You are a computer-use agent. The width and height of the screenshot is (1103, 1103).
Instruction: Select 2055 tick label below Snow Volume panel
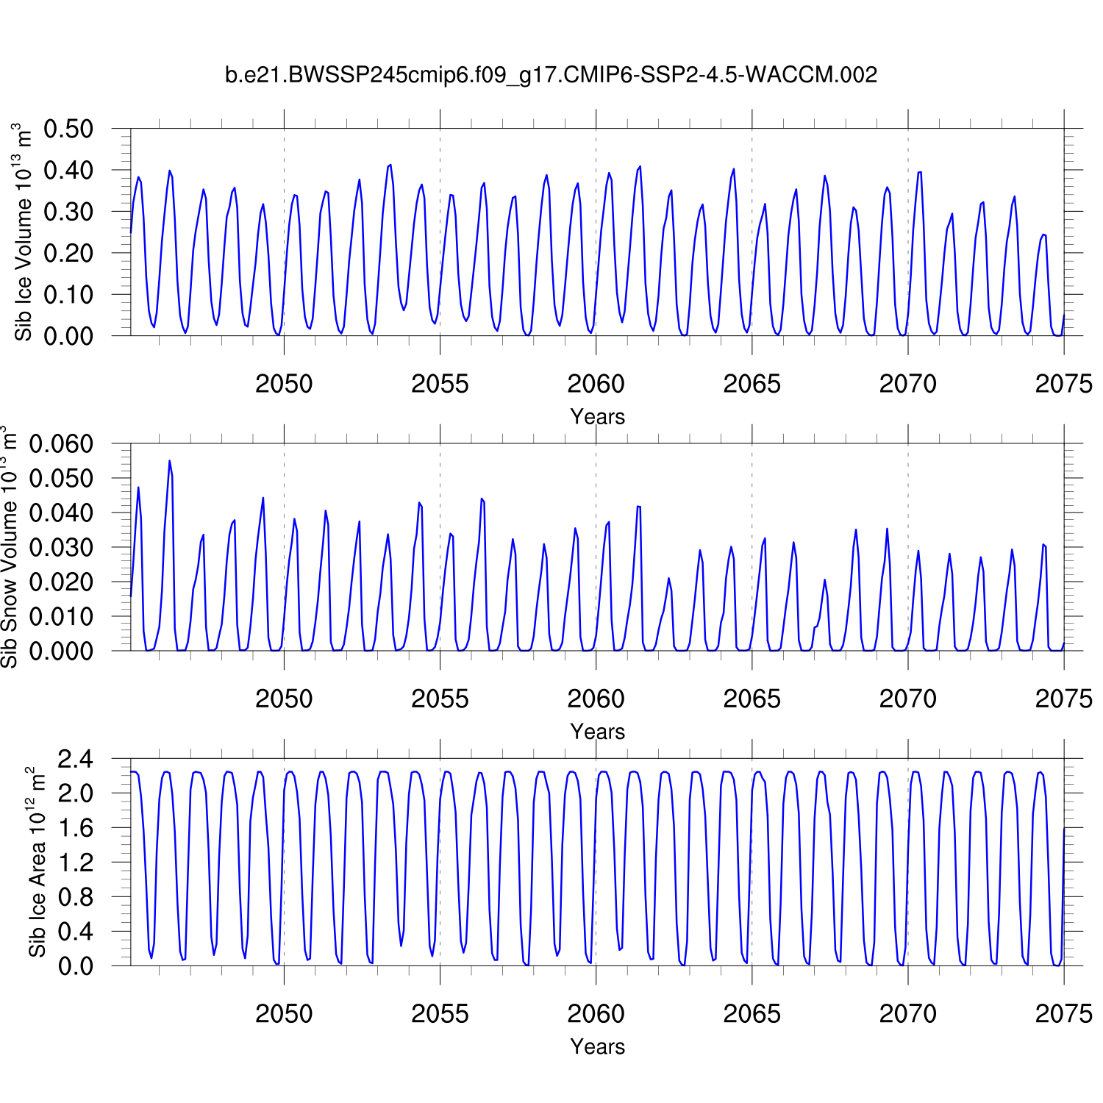[440, 699]
